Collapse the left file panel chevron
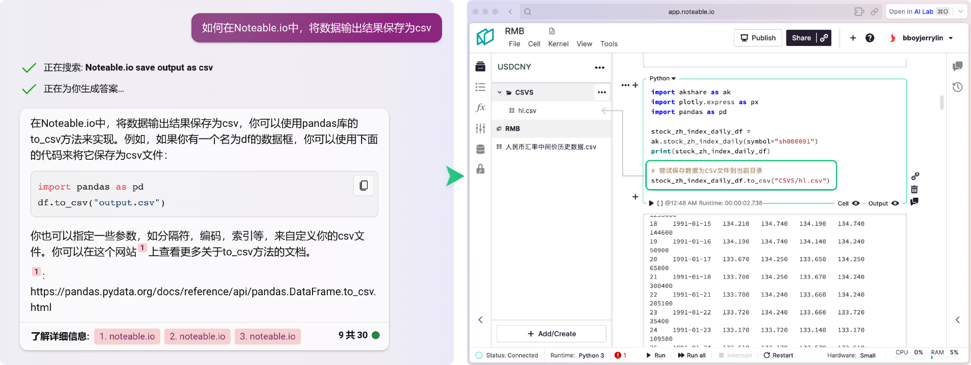Screen dimensions: 971x365 tap(480, 320)
